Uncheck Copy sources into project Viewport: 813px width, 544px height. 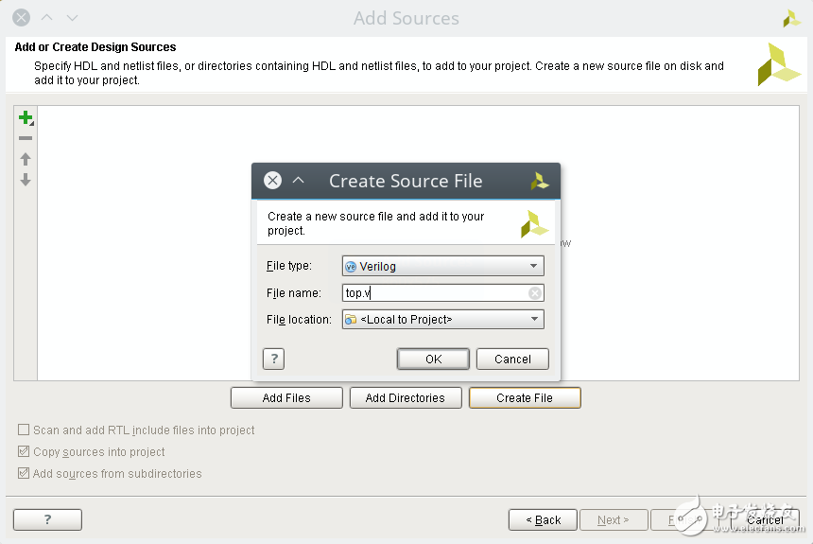[24, 452]
